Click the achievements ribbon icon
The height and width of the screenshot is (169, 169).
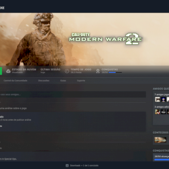[98, 71]
